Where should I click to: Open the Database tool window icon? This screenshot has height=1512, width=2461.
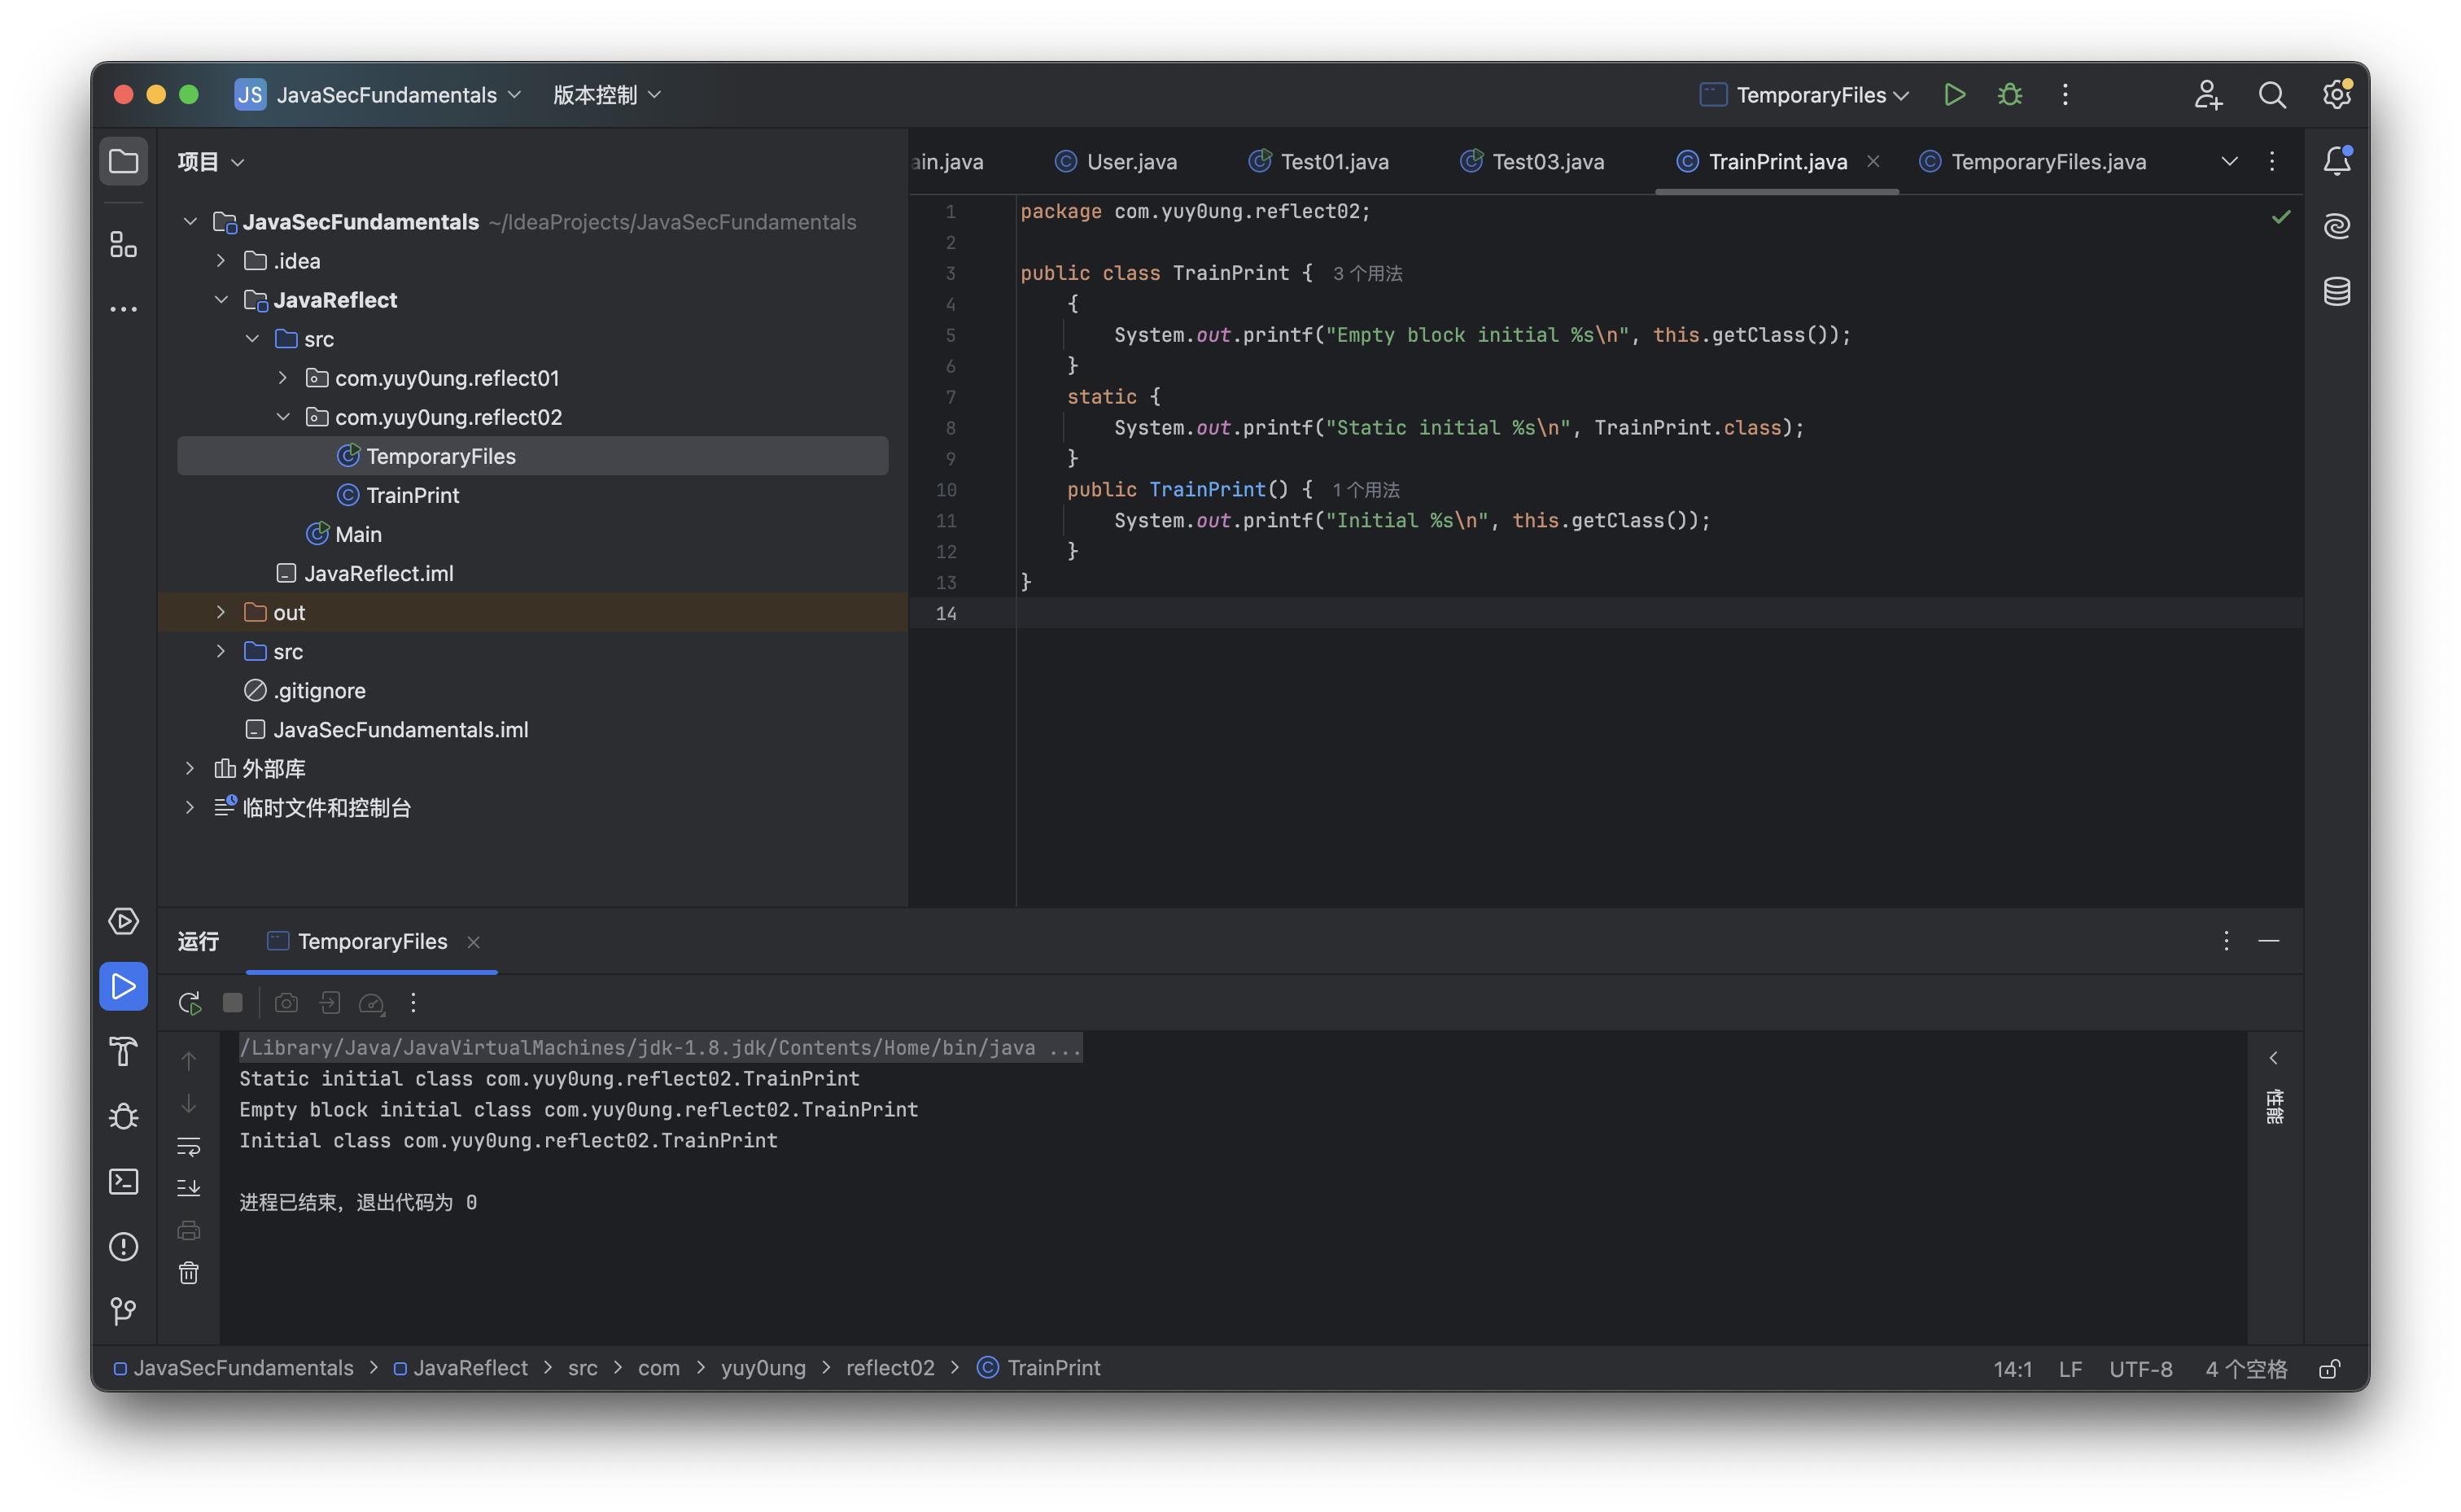tap(2336, 292)
